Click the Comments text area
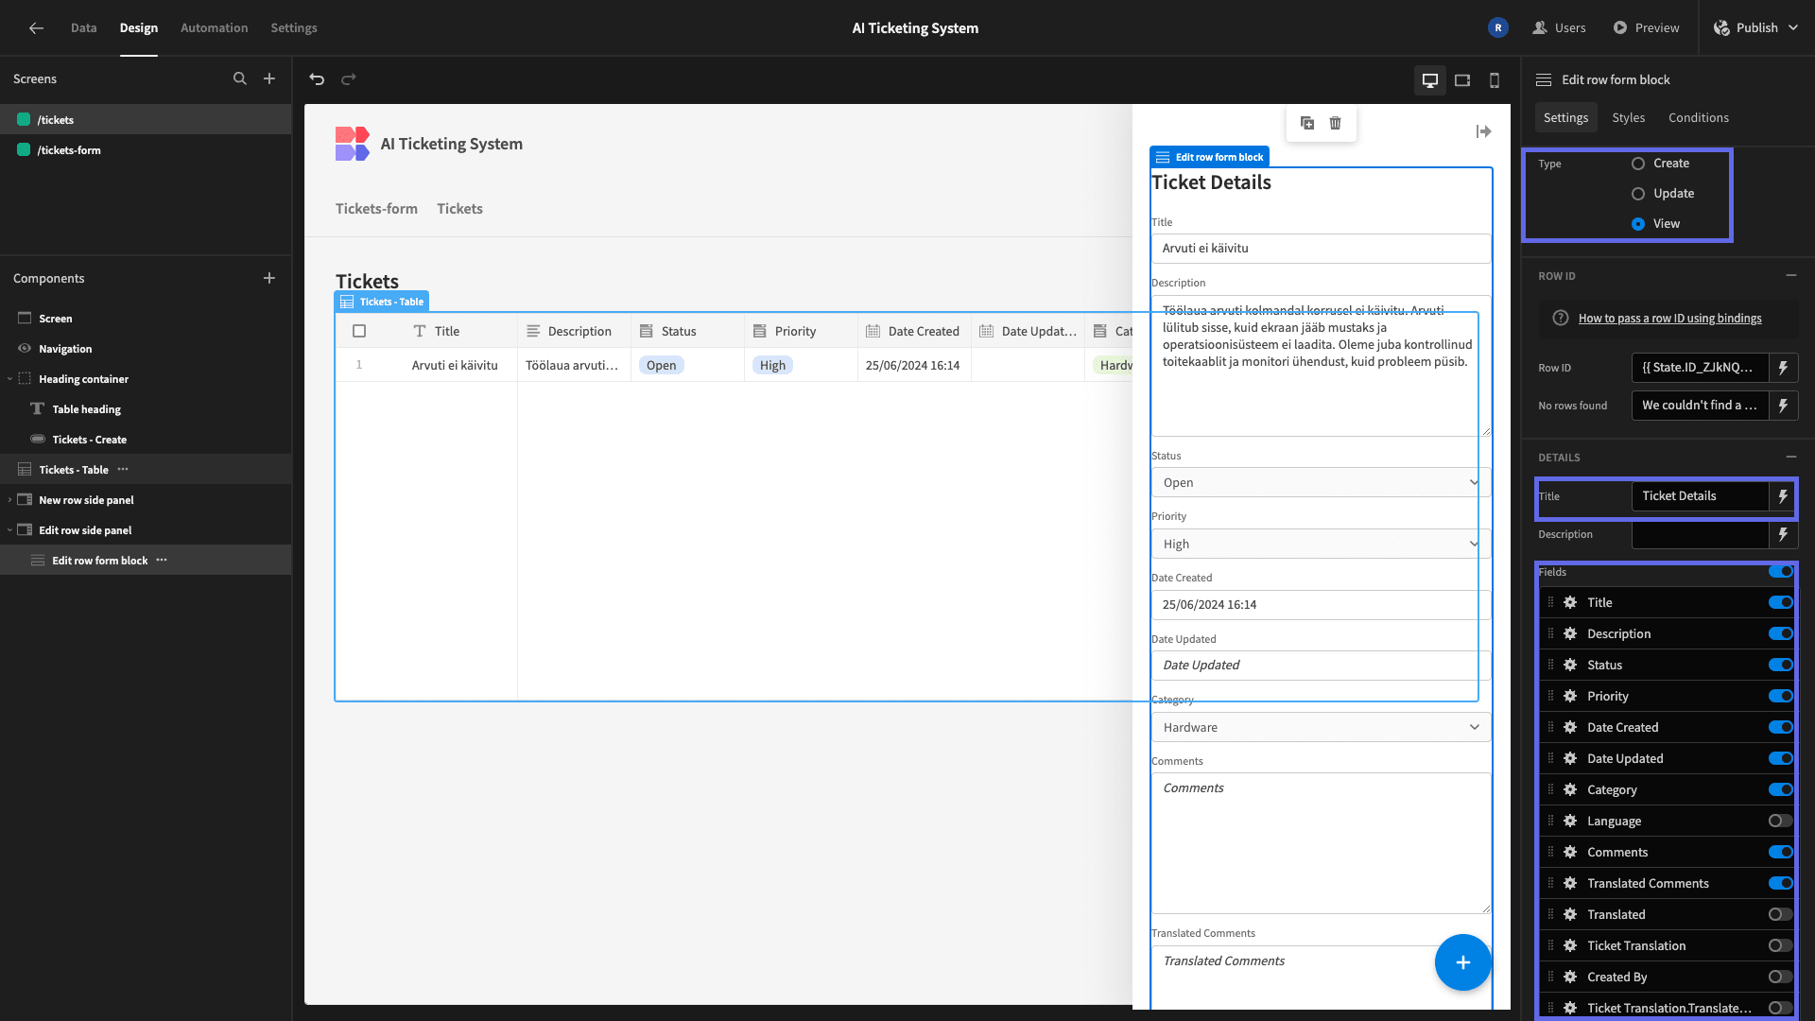This screenshot has width=1815, height=1021. [x=1321, y=843]
